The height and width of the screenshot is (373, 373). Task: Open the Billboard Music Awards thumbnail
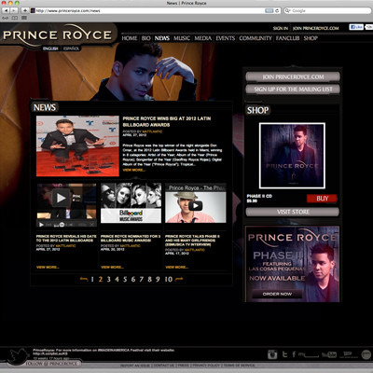[131, 202]
